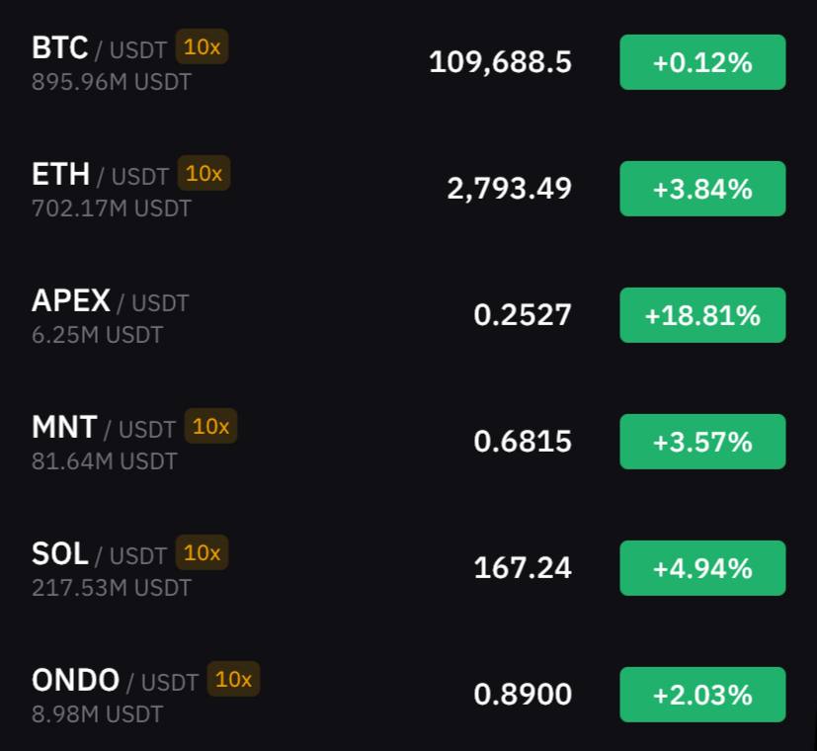This screenshot has width=817, height=751.
Task: Tap the +3.57% change button for MNT
Action: (x=702, y=442)
